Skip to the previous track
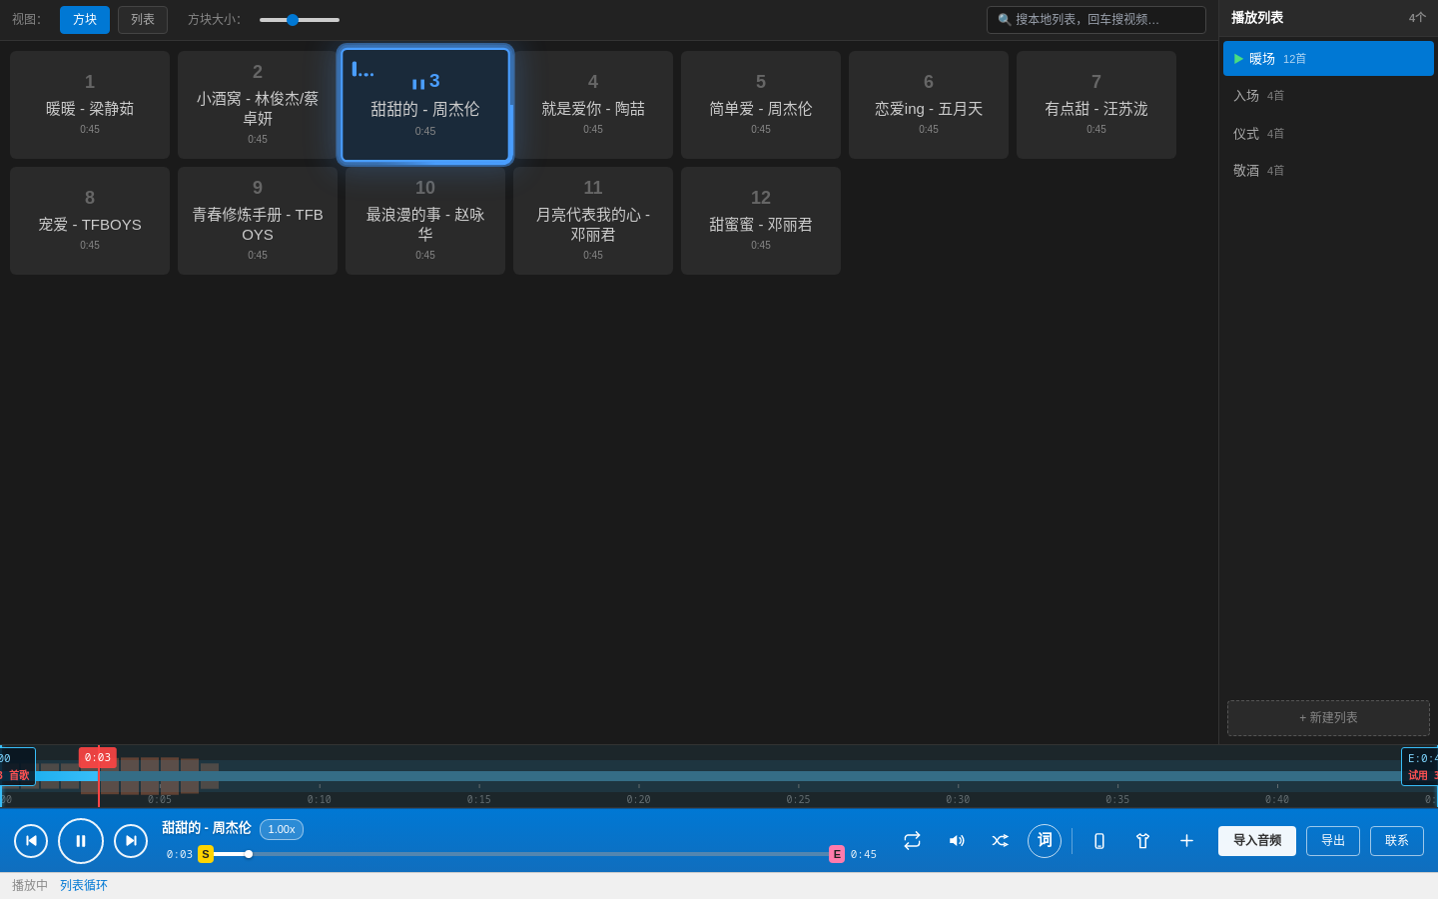 tap(31, 841)
